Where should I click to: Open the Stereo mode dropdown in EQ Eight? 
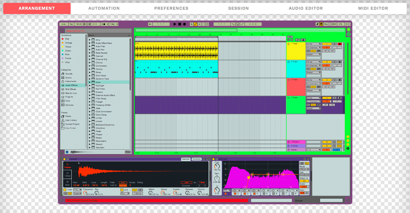pyautogui.click(x=304, y=169)
